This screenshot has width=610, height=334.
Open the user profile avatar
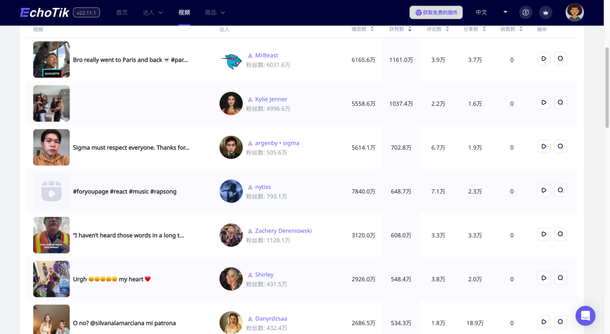pyautogui.click(x=574, y=12)
